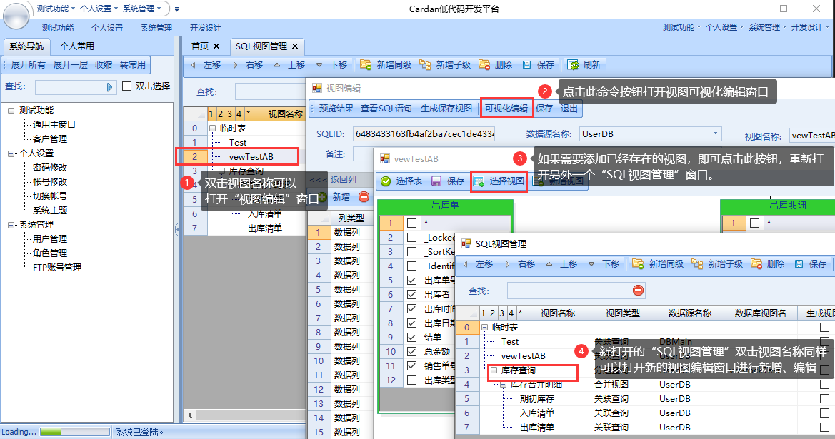Click 新增子级 in the floating SQL视图管理 window

(x=717, y=264)
